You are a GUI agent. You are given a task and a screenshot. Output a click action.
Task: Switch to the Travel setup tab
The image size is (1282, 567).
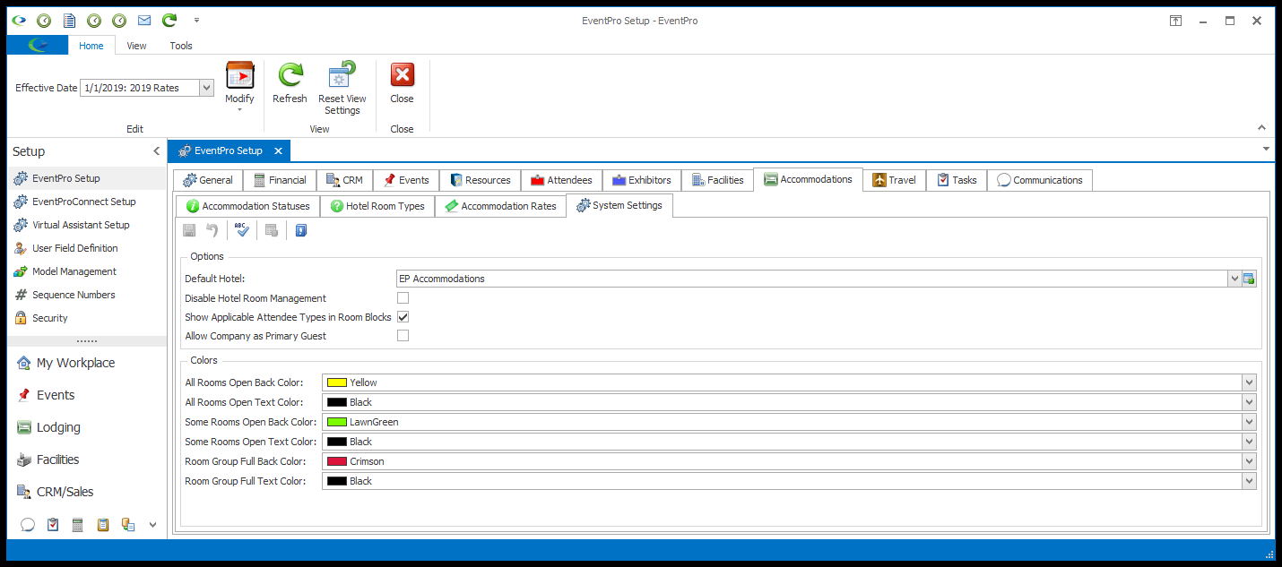pos(895,180)
